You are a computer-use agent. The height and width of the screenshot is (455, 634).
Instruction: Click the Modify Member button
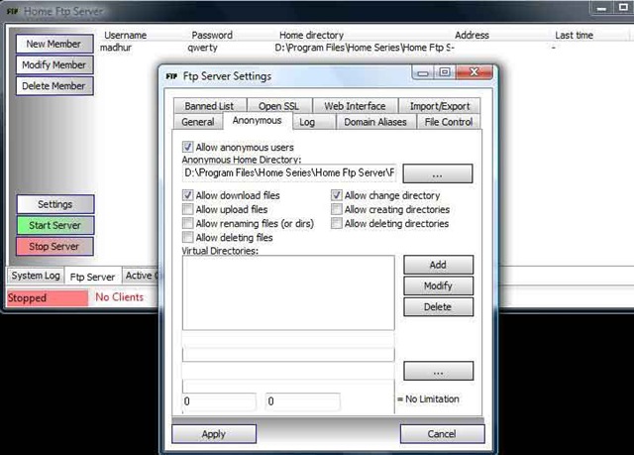pos(54,64)
